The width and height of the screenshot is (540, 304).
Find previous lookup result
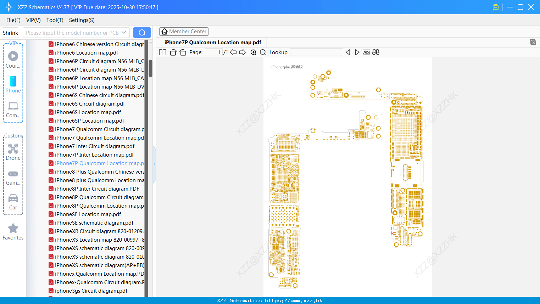pyautogui.click(x=348, y=52)
